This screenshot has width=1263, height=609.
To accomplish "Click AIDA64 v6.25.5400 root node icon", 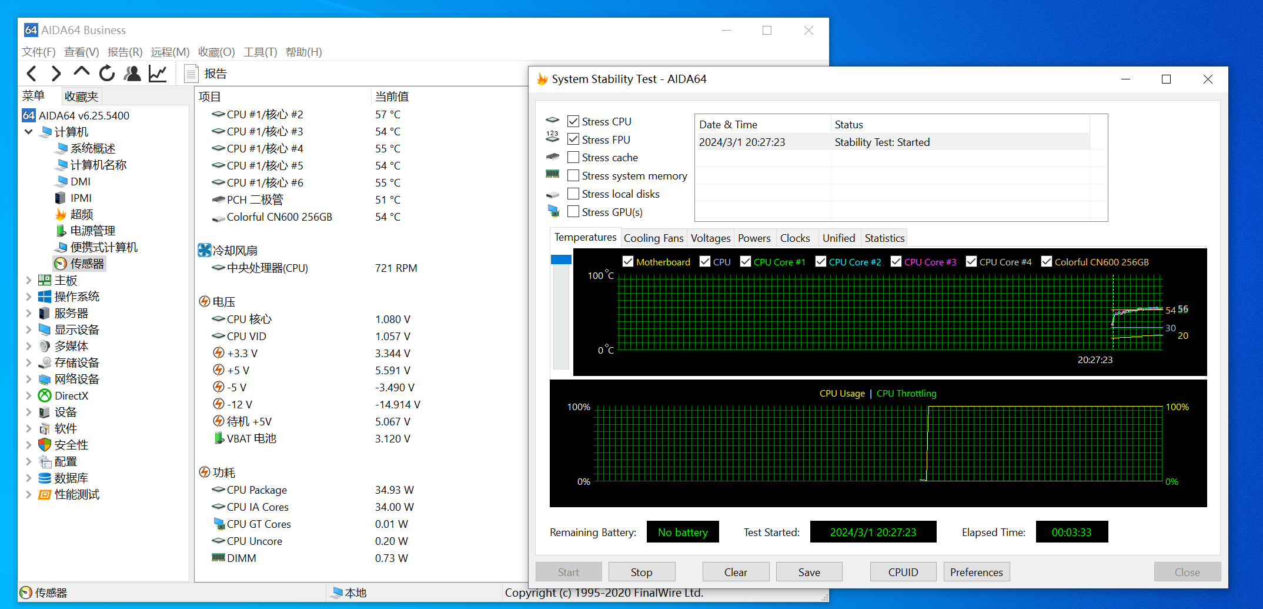I will point(29,115).
